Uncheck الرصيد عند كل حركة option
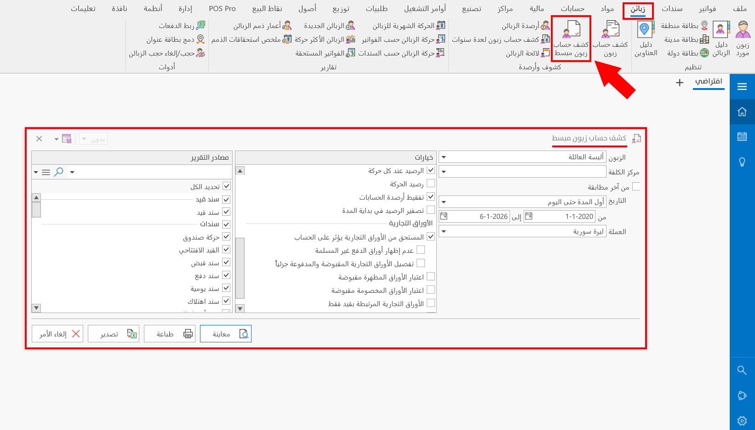 coord(431,170)
